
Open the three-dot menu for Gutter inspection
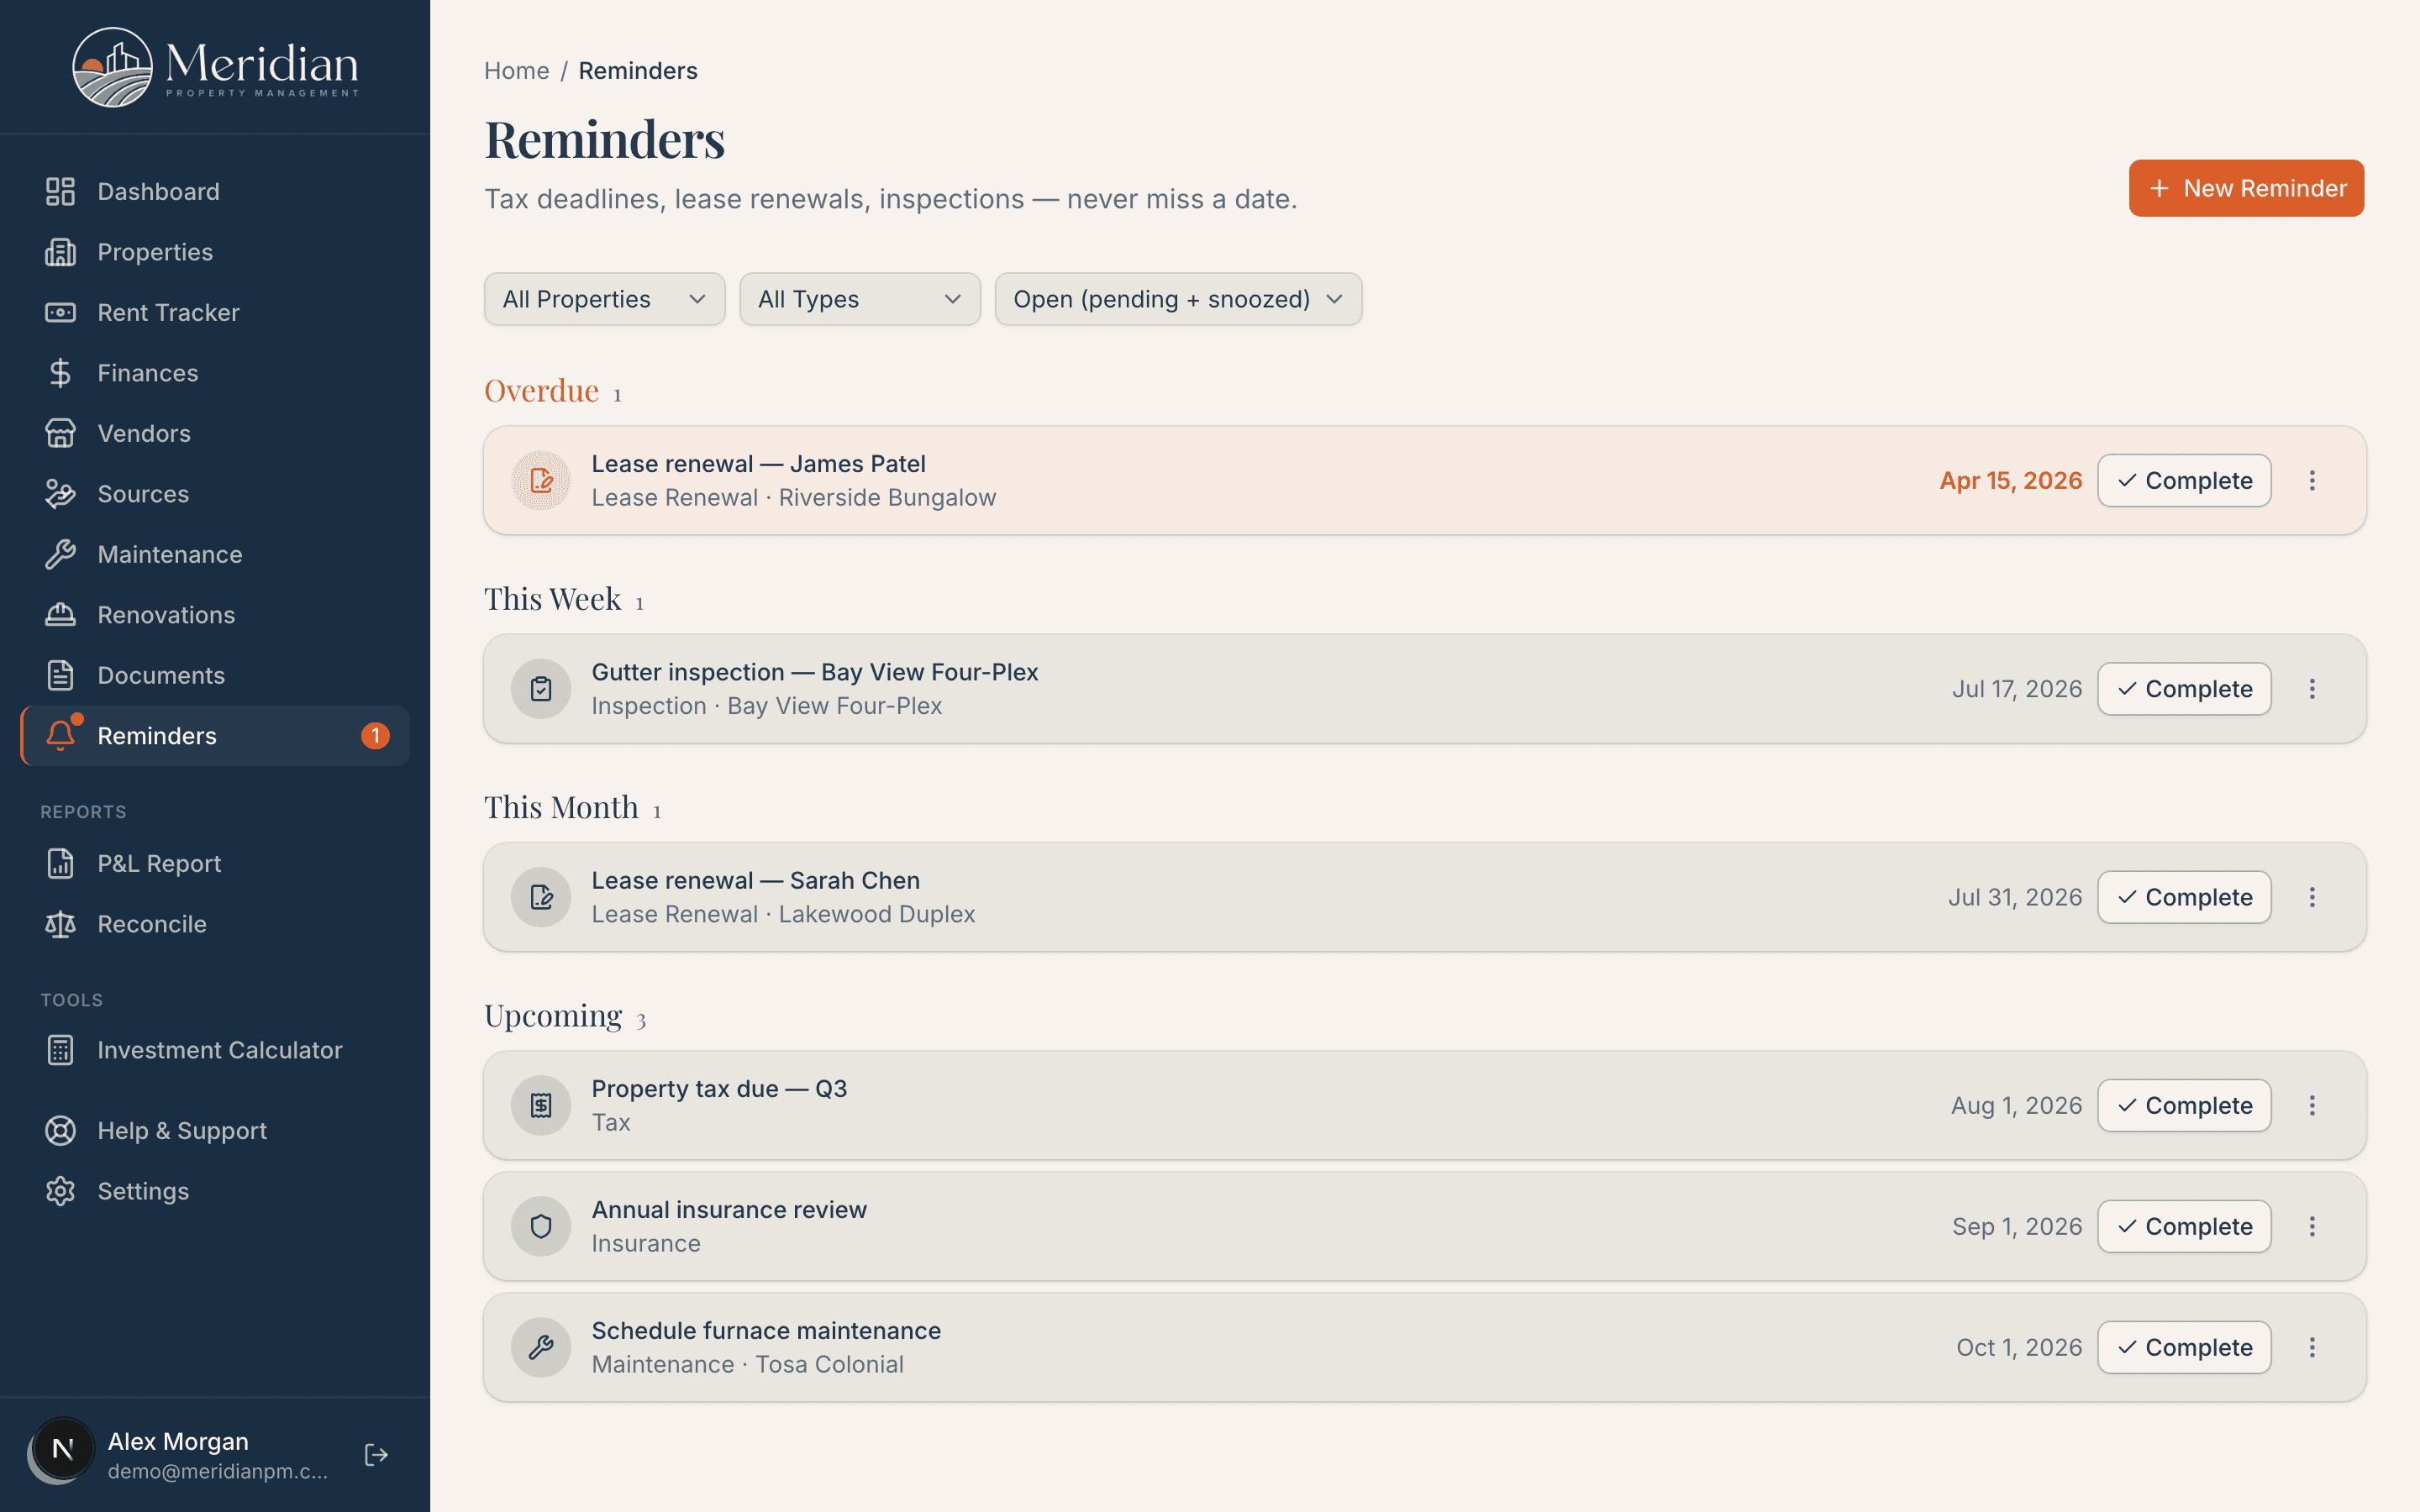click(2312, 689)
